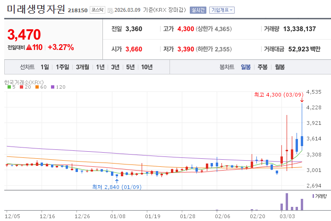Click the low price value 3,390
Viewport: 331px width, 221px height.
pyautogui.click(x=186, y=49)
